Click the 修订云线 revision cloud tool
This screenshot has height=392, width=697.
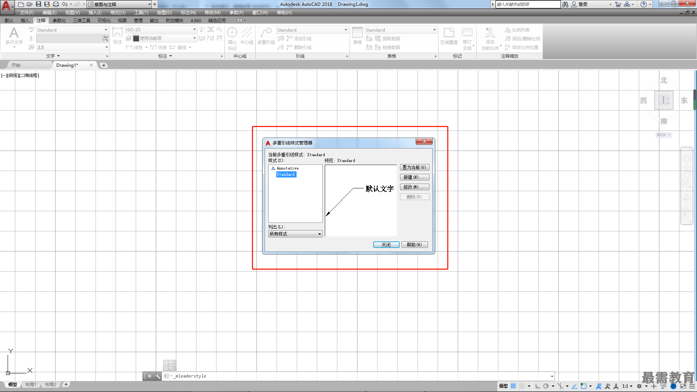coord(467,38)
